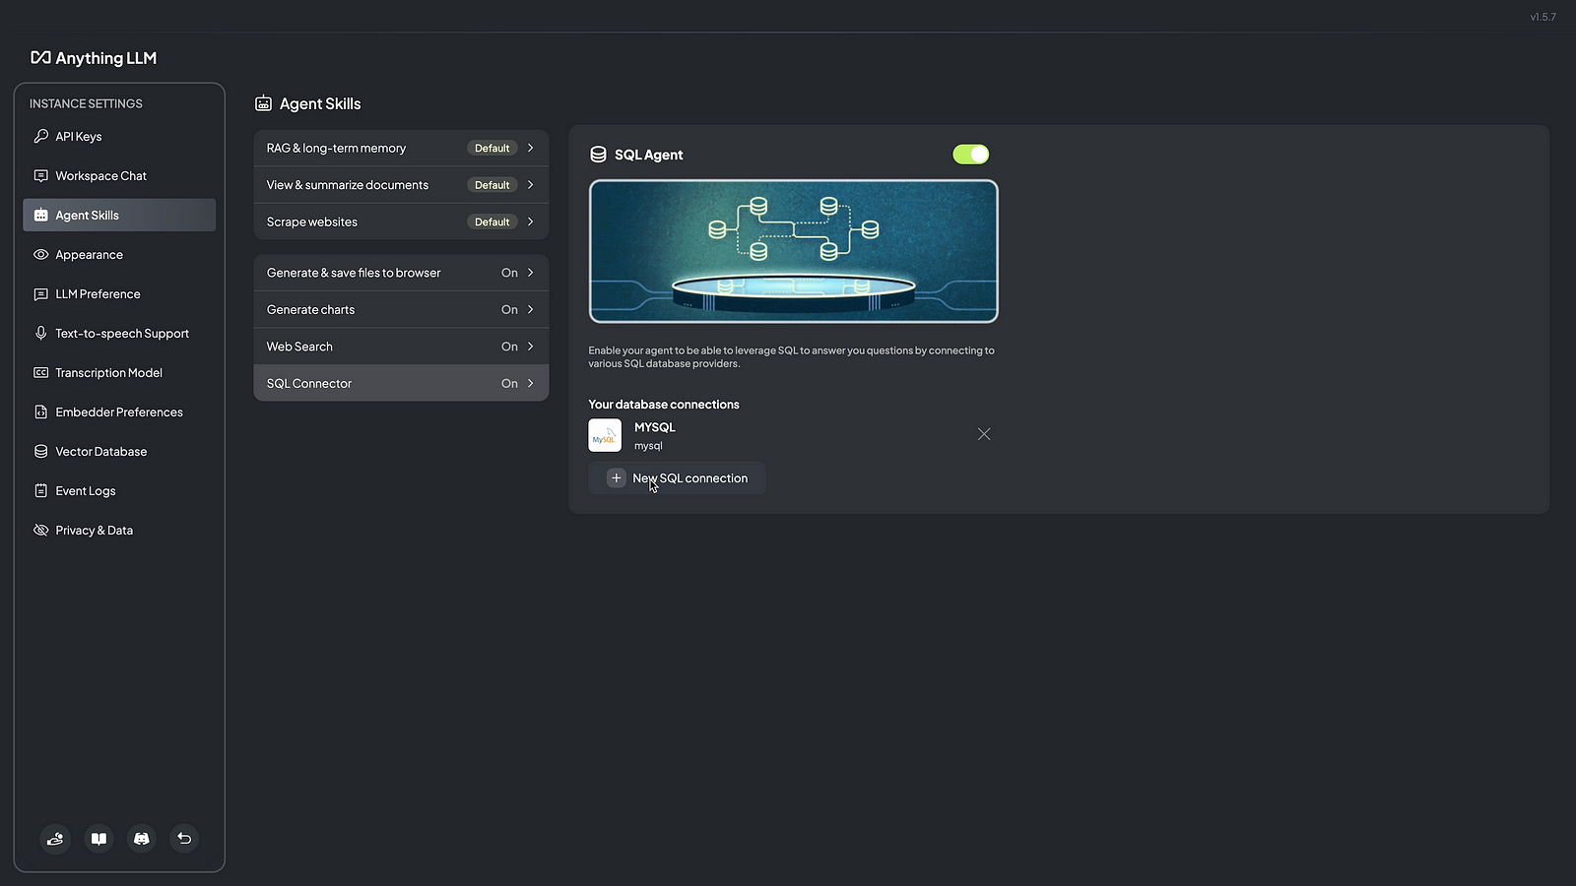Click the Anything LLM logo
Viewport: 1576px width, 886px height.
click(94, 58)
